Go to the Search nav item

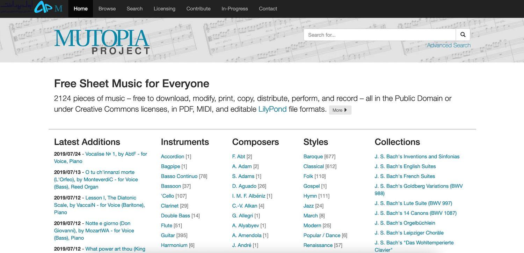click(x=134, y=9)
